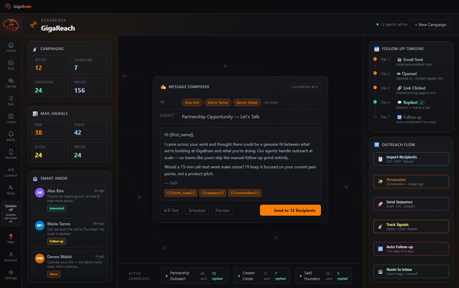
Task: Click the 12 agents active status
Action: click(392, 25)
